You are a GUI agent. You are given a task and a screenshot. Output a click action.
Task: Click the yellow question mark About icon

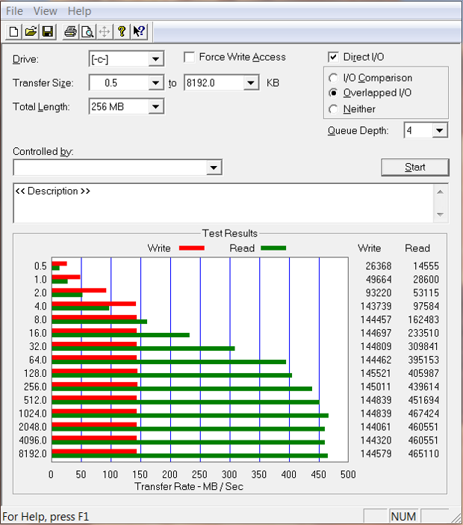click(x=122, y=31)
